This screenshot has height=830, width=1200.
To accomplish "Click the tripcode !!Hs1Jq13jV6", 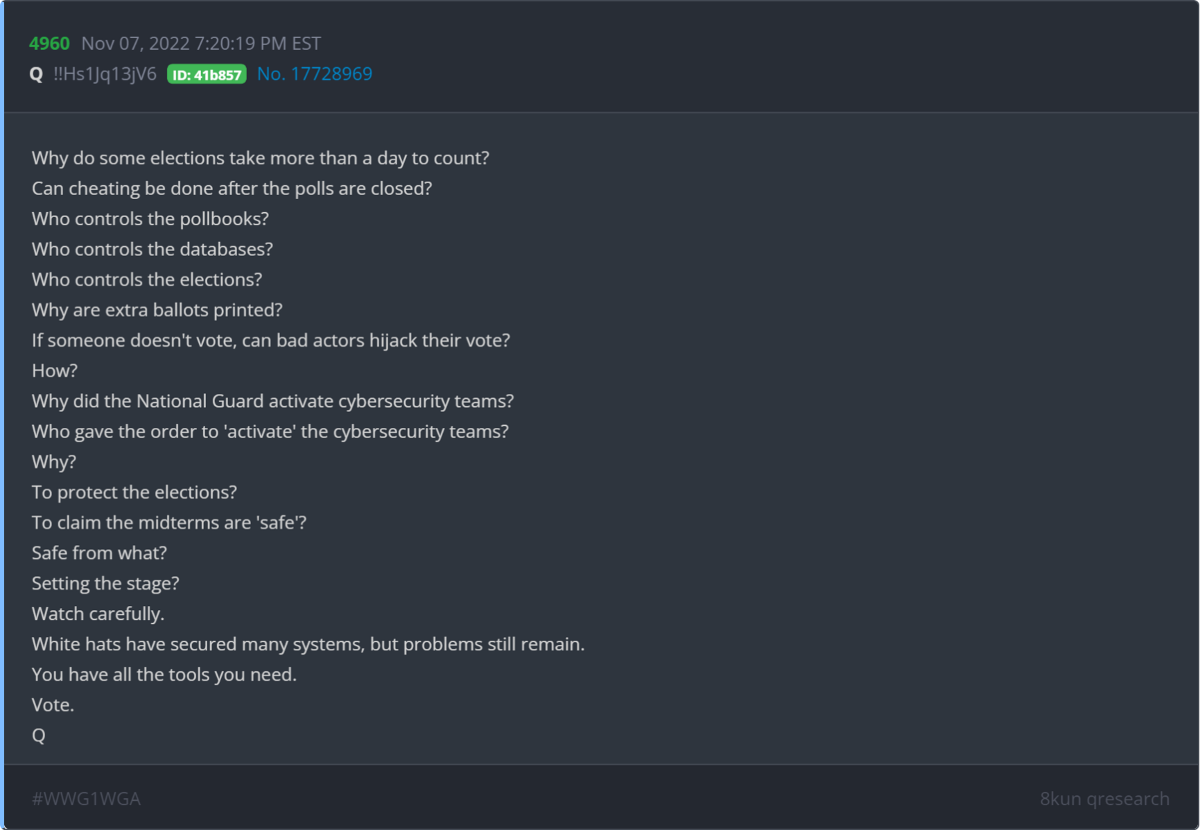I will (105, 74).
